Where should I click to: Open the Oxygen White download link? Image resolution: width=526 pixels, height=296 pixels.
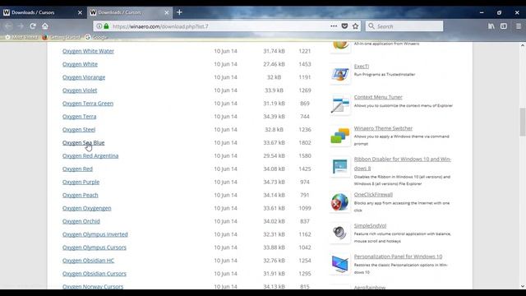click(x=80, y=64)
